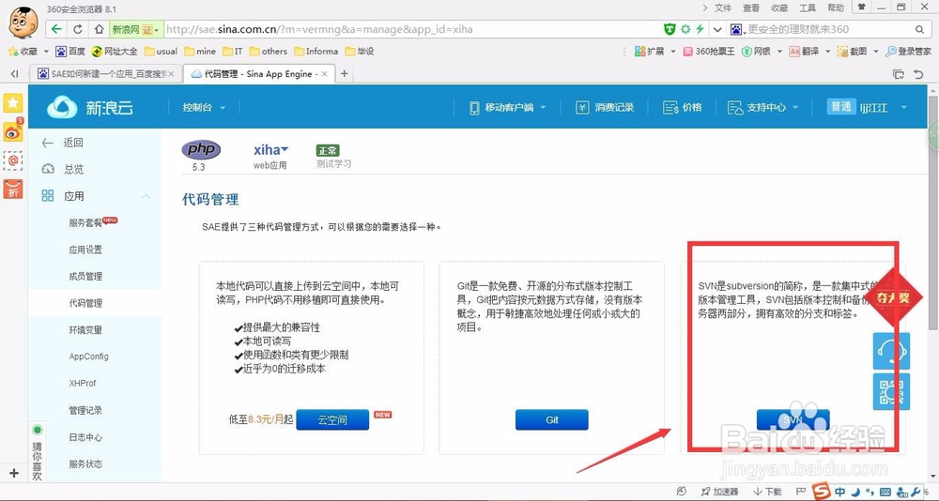Switch to the SAE如何新建一个应用 tab
Viewport: 939px width, 501px height.
pos(105,73)
